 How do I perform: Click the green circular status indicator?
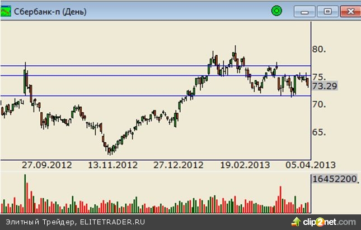pos(275,10)
